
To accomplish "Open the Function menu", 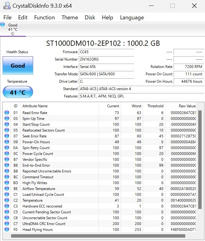I will 44,17.
